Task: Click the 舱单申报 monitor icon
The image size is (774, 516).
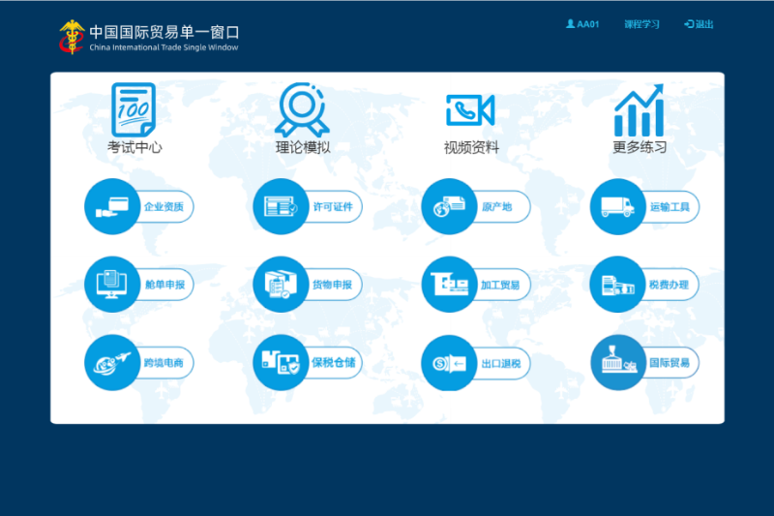Action: tap(112, 285)
